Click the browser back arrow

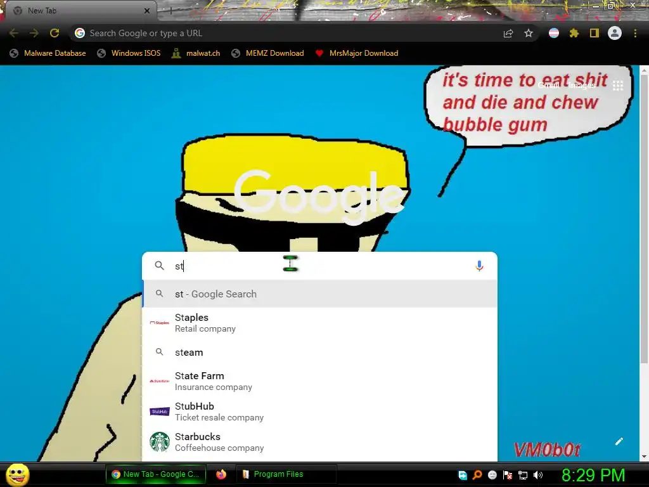tap(13, 33)
